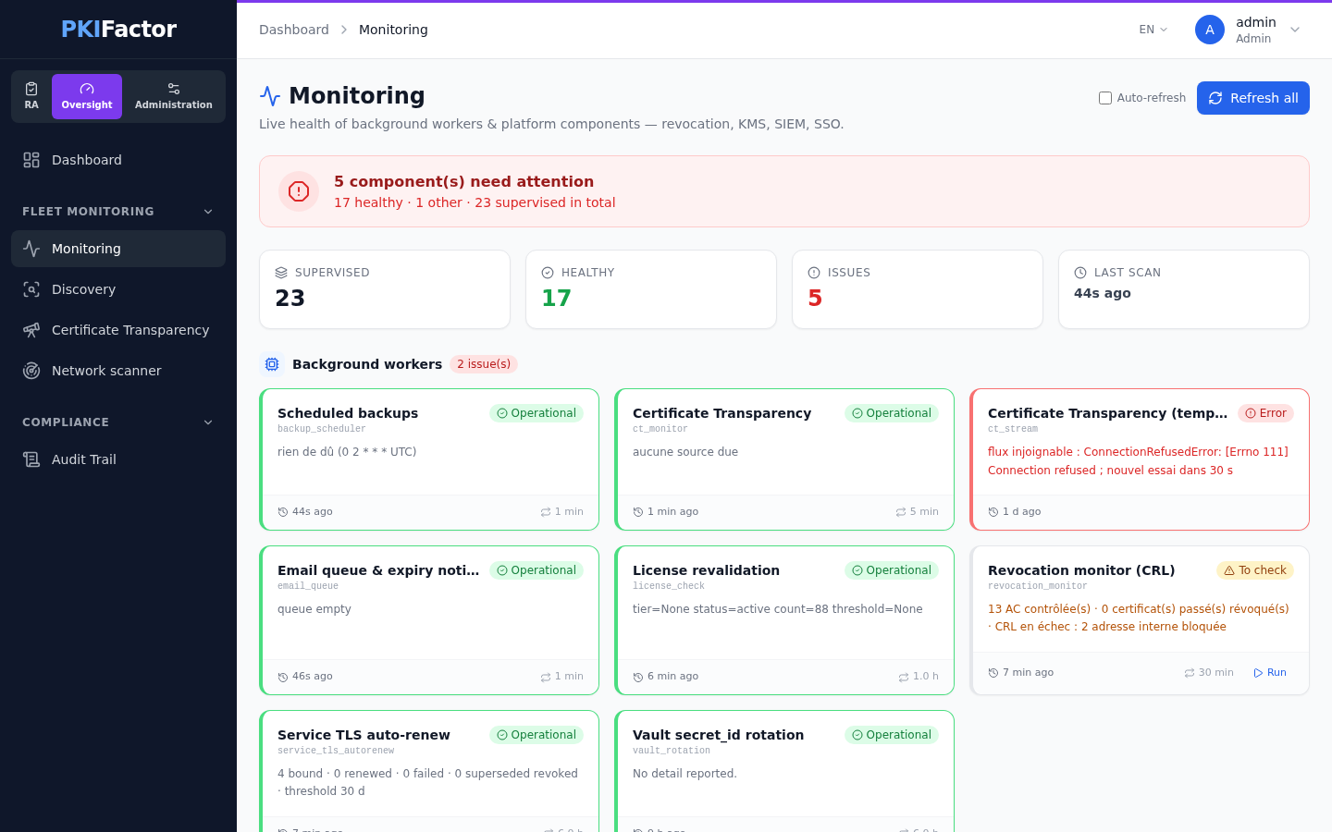Click the Refresh all button
This screenshot has height=832, width=1332.
pyautogui.click(x=1253, y=98)
